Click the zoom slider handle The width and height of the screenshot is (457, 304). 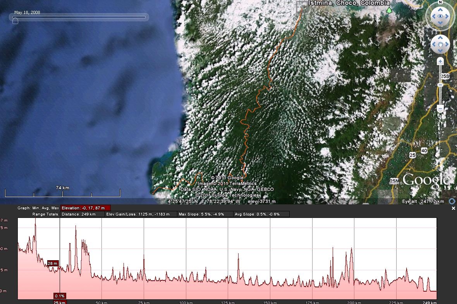coord(440,85)
